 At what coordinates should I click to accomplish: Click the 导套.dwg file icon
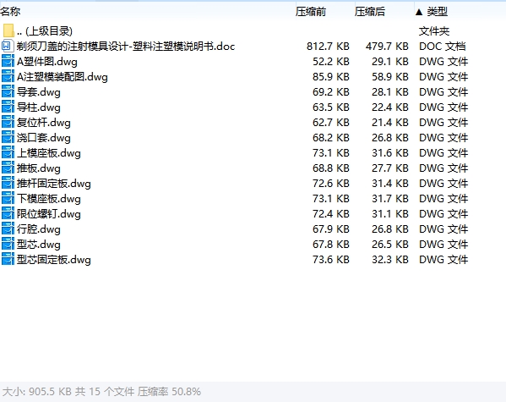(8, 92)
